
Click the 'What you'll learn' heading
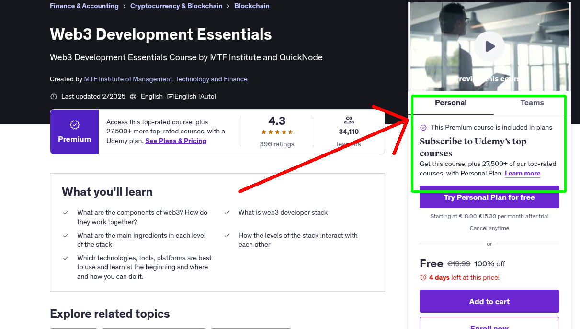pyautogui.click(x=107, y=192)
